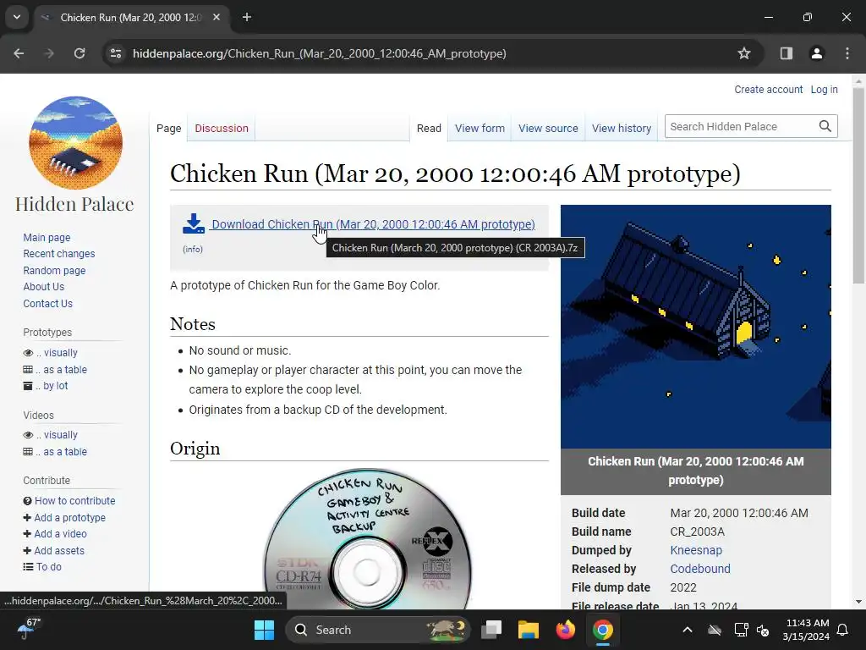This screenshot has height=650, width=866.
Task: Click the search magnifier icon in Hidden Palace search
Action: (825, 127)
